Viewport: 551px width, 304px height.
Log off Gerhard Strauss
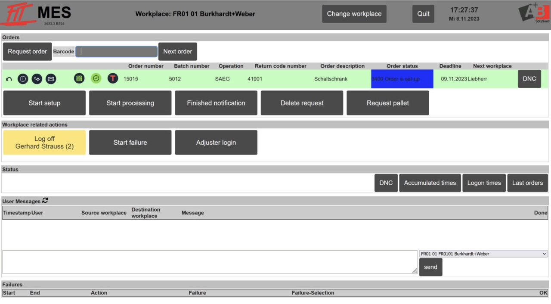tap(44, 142)
